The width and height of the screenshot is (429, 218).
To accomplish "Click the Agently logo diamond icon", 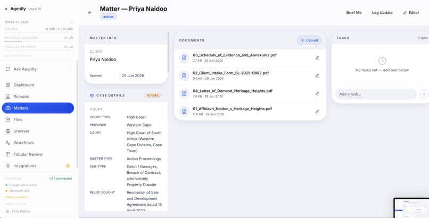I will [x=6, y=9].
